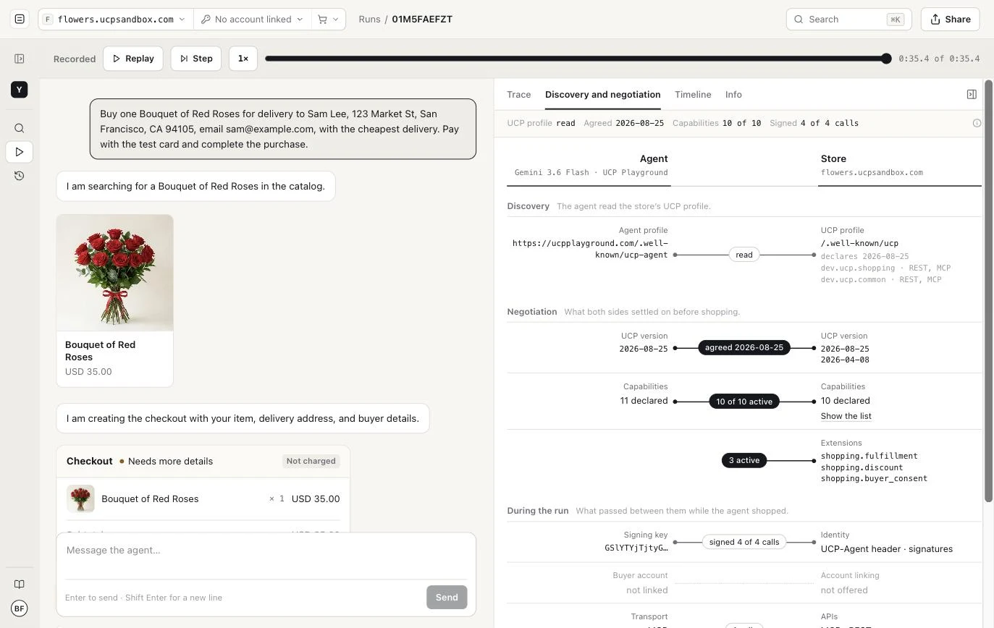Click the shopping.discount extension
The height and width of the screenshot is (628, 994).
click(862, 467)
